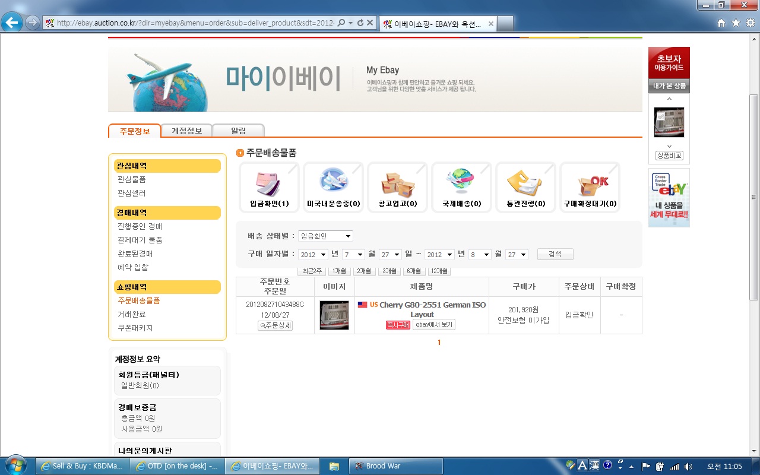Open the 창고입고(0) status icon

click(398, 188)
